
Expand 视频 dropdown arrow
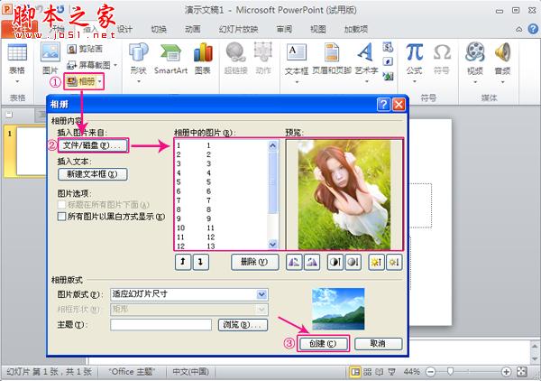click(475, 82)
